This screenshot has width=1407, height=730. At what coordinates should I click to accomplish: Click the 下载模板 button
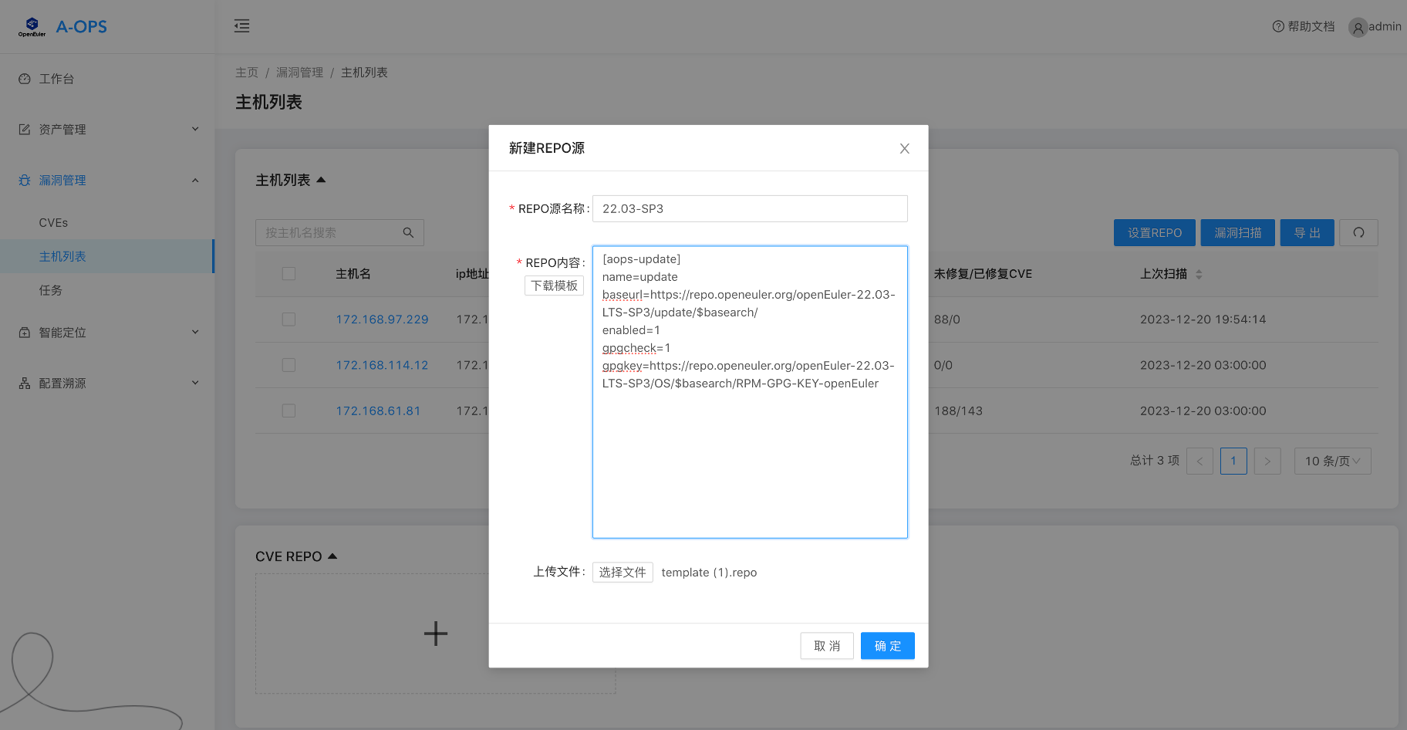coord(554,286)
